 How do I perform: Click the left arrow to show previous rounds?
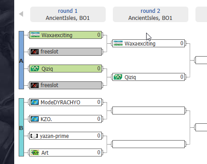pos(21,14)
